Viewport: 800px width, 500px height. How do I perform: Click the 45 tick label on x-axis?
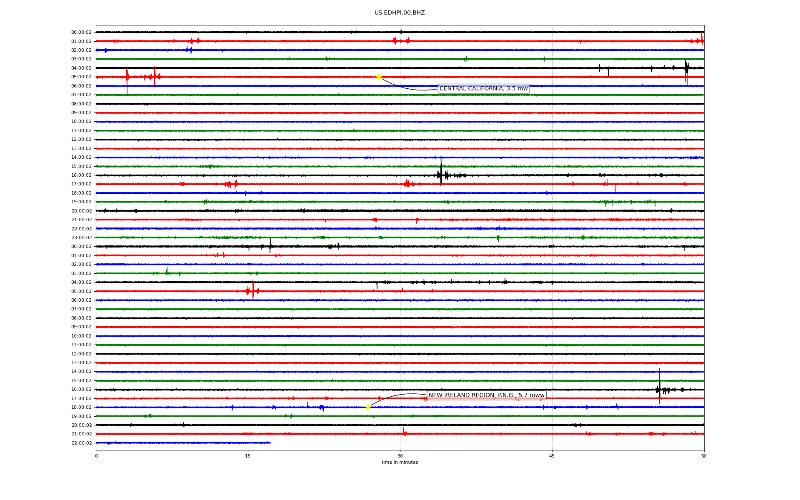coord(552,456)
